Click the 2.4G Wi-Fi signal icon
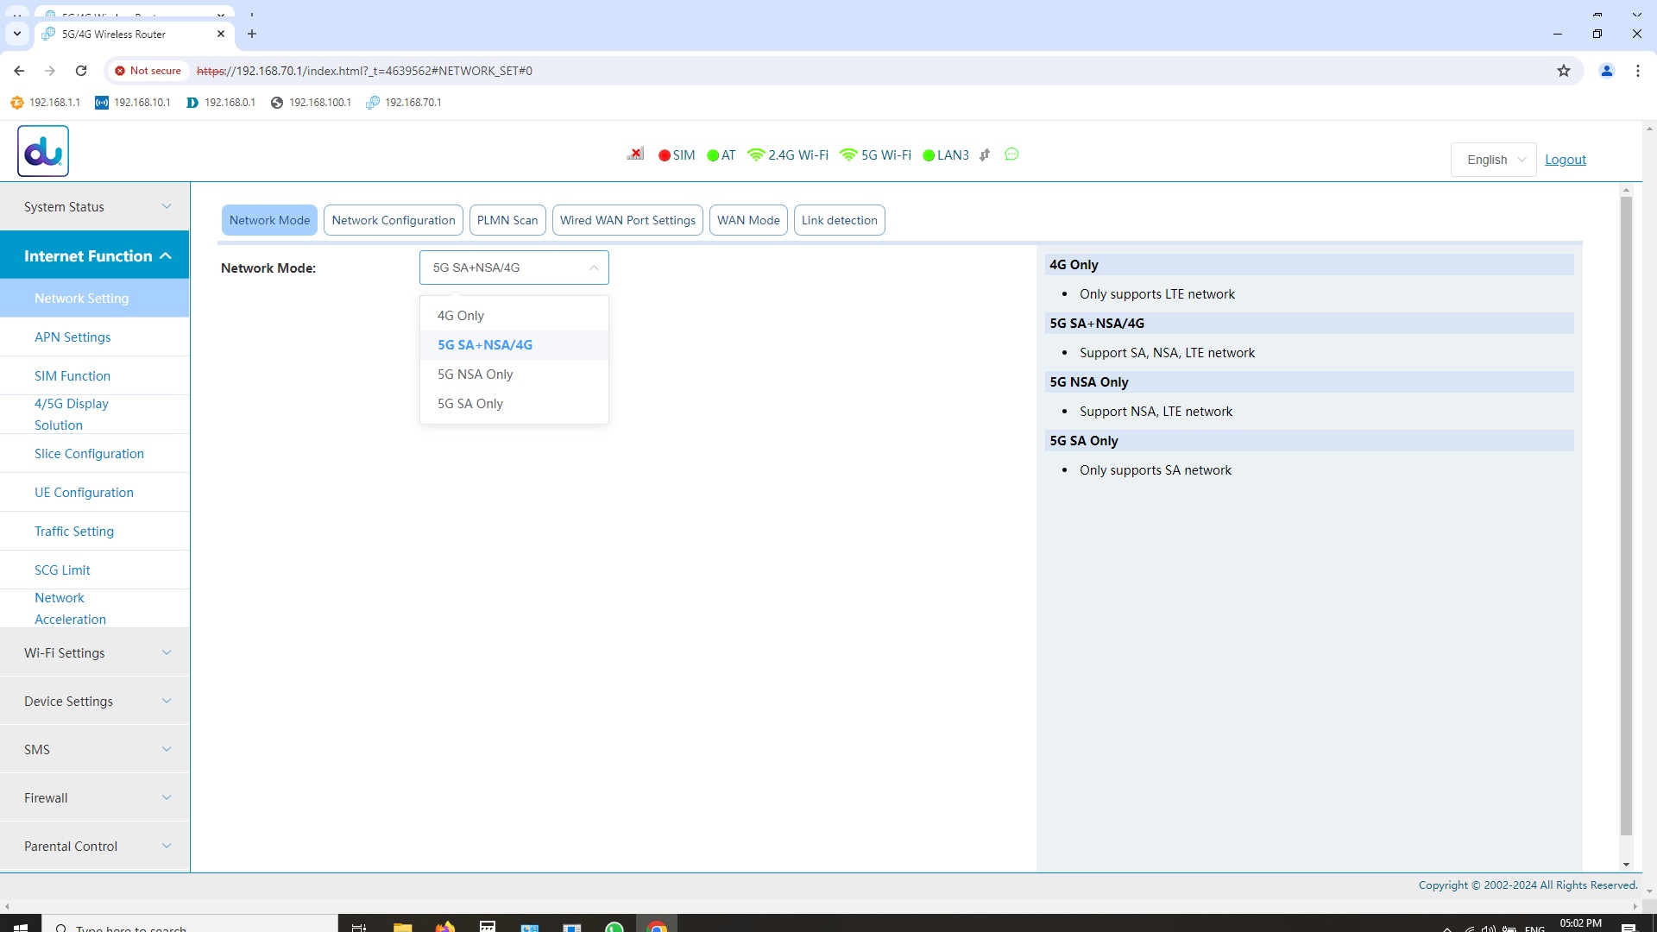 756,155
